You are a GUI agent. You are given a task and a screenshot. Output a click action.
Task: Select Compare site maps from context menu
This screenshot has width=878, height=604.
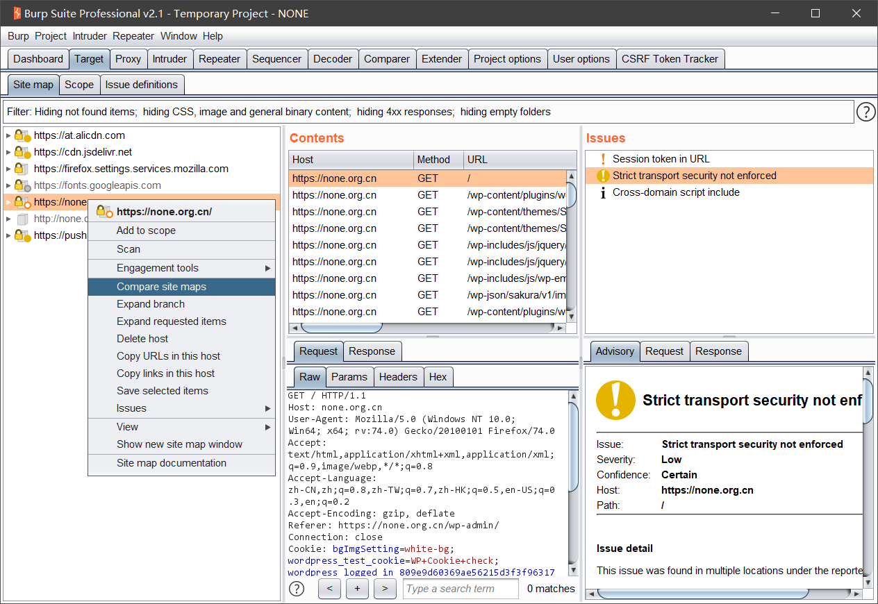[x=161, y=287]
